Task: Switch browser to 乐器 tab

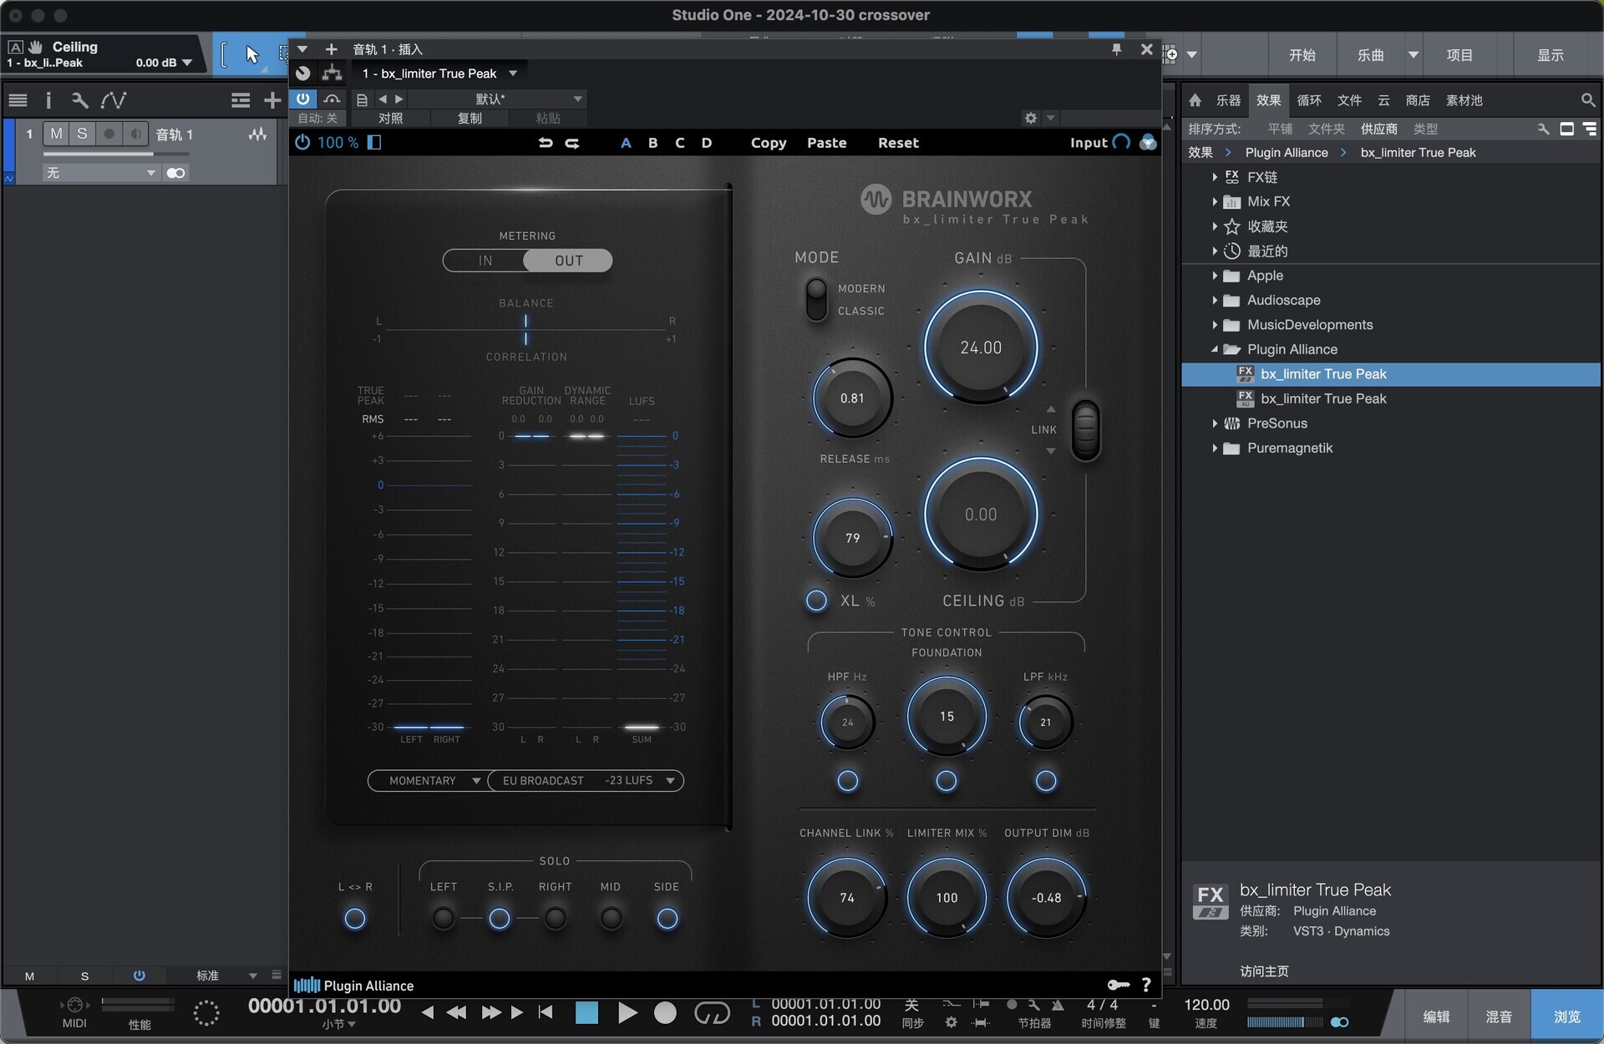Action: pos(1228,100)
